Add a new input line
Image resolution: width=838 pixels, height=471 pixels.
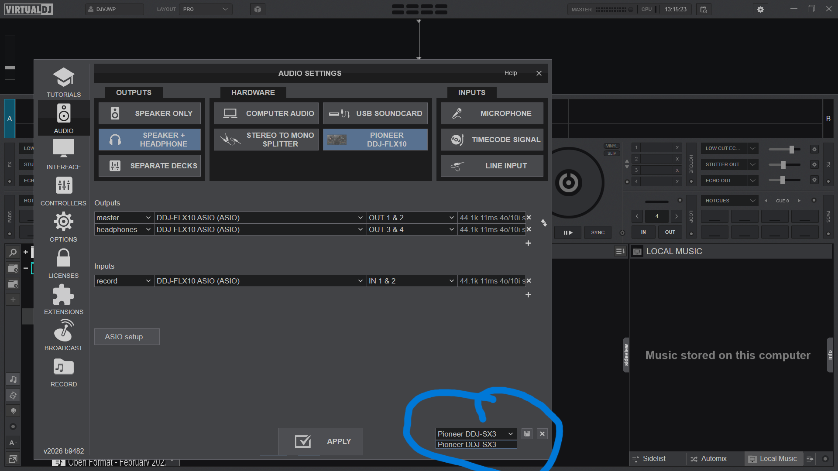point(528,295)
